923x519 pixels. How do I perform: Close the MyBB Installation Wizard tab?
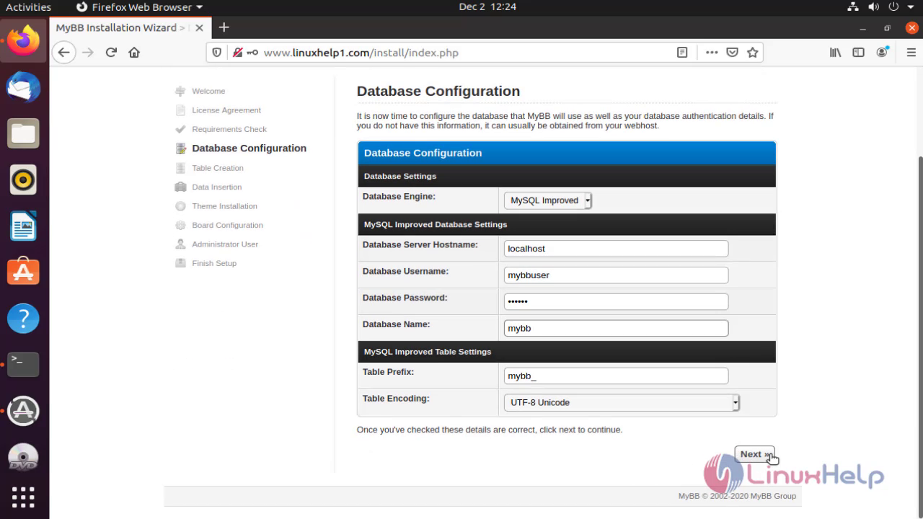199,28
